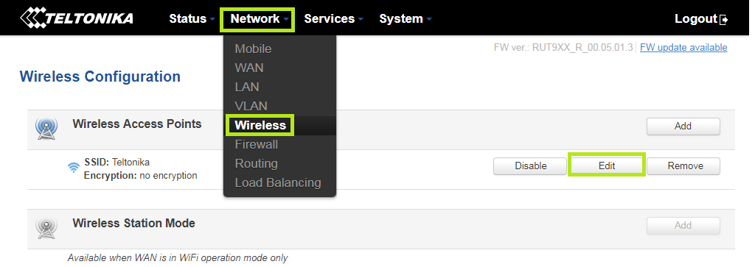Click the Teltonika logo
Screen dimensions: 755x267
[x=76, y=18]
